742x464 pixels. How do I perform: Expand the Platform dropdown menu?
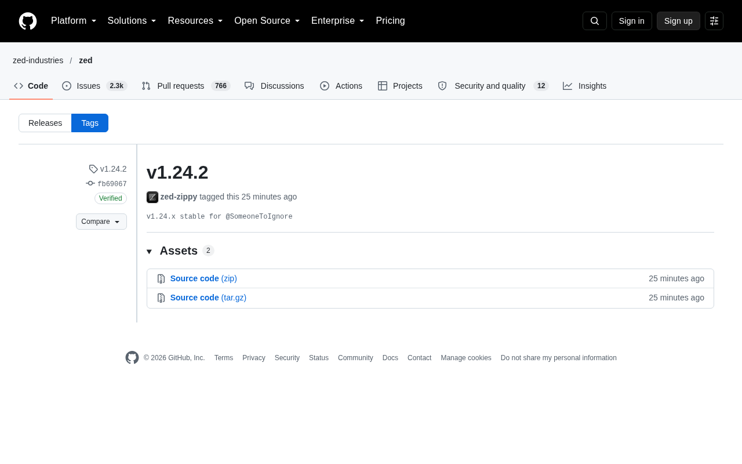tap(74, 21)
